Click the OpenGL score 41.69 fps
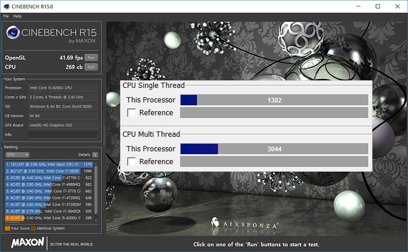Image resolution: width=408 pixels, height=252 pixels. (71, 58)
